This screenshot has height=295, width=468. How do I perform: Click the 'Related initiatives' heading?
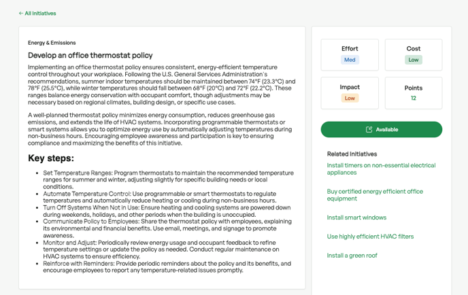coord(352,154)
